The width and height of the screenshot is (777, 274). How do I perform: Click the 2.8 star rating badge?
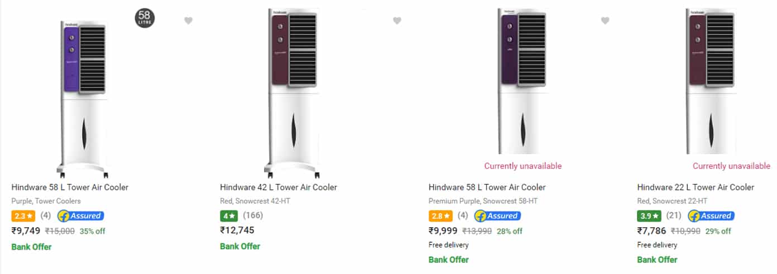[x=440, y=216]
